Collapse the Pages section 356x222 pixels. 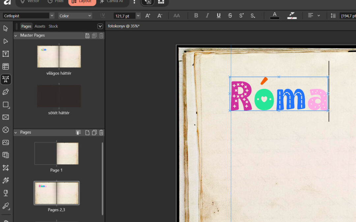16,133
